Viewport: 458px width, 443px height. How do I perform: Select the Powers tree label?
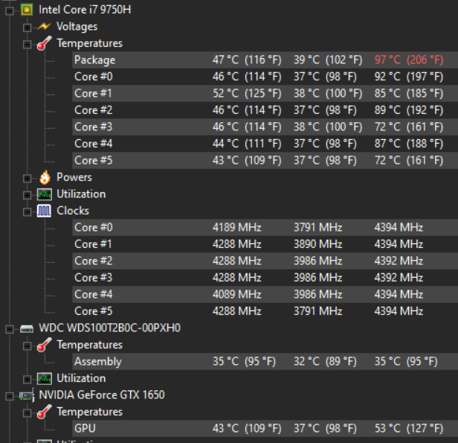tap(74, 177)
